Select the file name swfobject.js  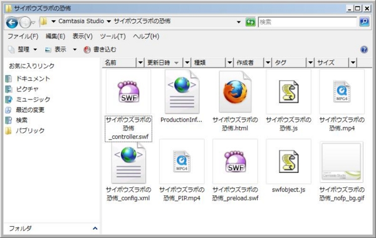click(289, 190)
